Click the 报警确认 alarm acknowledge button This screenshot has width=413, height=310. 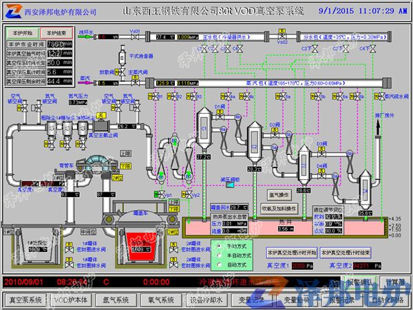point(361,282)
